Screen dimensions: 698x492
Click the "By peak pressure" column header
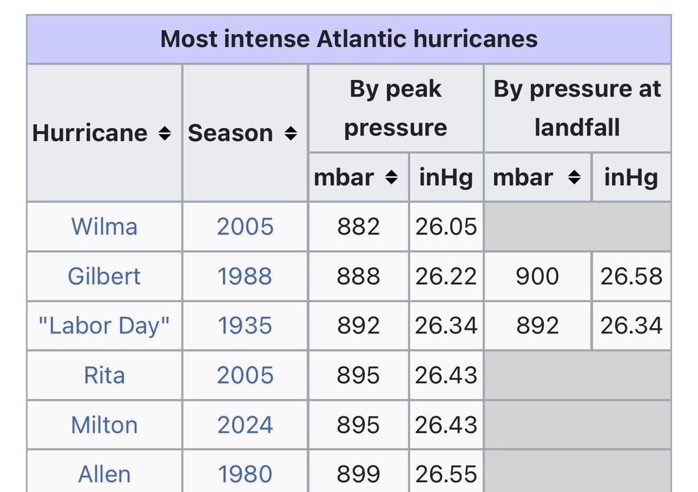click(x=396, y=109)
